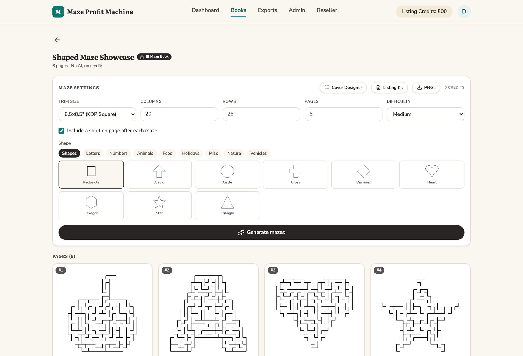Screen dimensions: 523x356
Task: Select the Triangle shape
Action: tap(227, 205)
